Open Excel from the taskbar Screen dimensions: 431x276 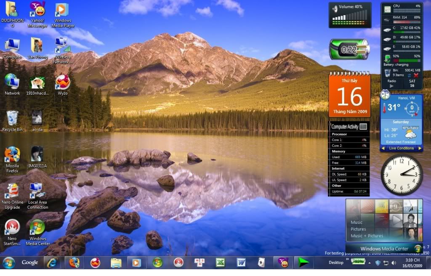coord(221,263)
